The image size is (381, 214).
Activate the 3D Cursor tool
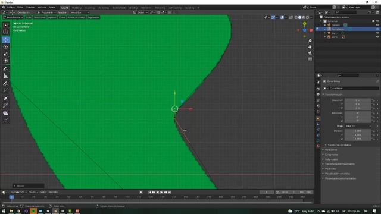coord(5,32)
